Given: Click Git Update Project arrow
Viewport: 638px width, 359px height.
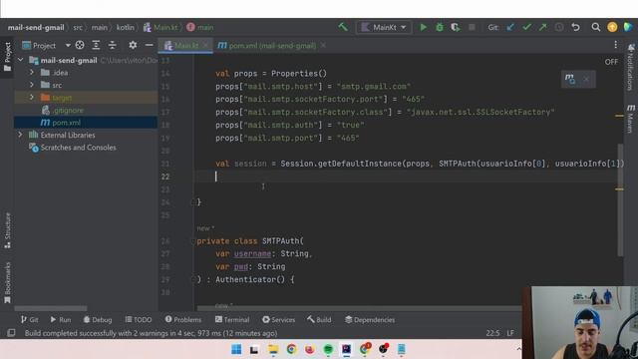Looking at the screenshot, I should [x=510, y=27].
